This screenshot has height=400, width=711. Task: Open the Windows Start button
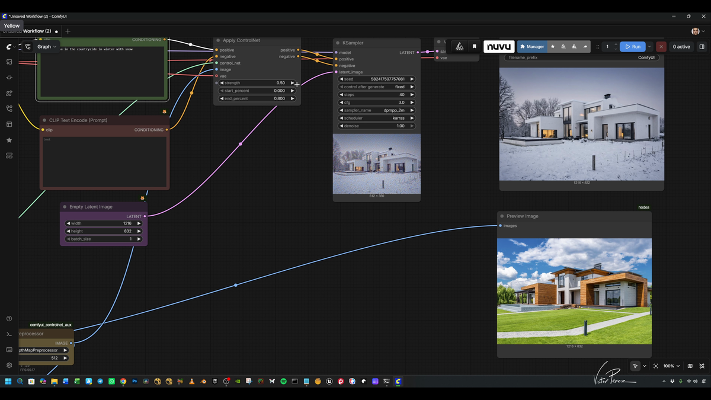8,382
